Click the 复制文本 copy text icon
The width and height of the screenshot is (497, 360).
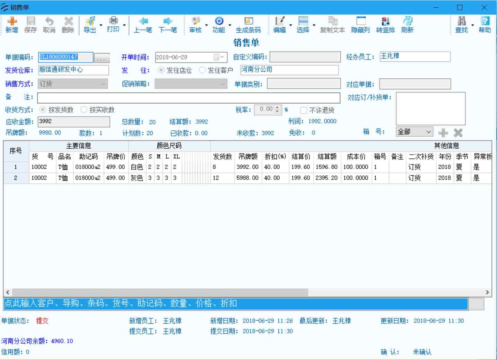[332, 25]
